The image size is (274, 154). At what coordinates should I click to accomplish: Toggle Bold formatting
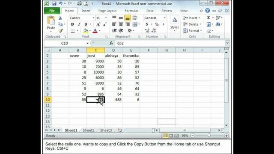tap(72, 24)
